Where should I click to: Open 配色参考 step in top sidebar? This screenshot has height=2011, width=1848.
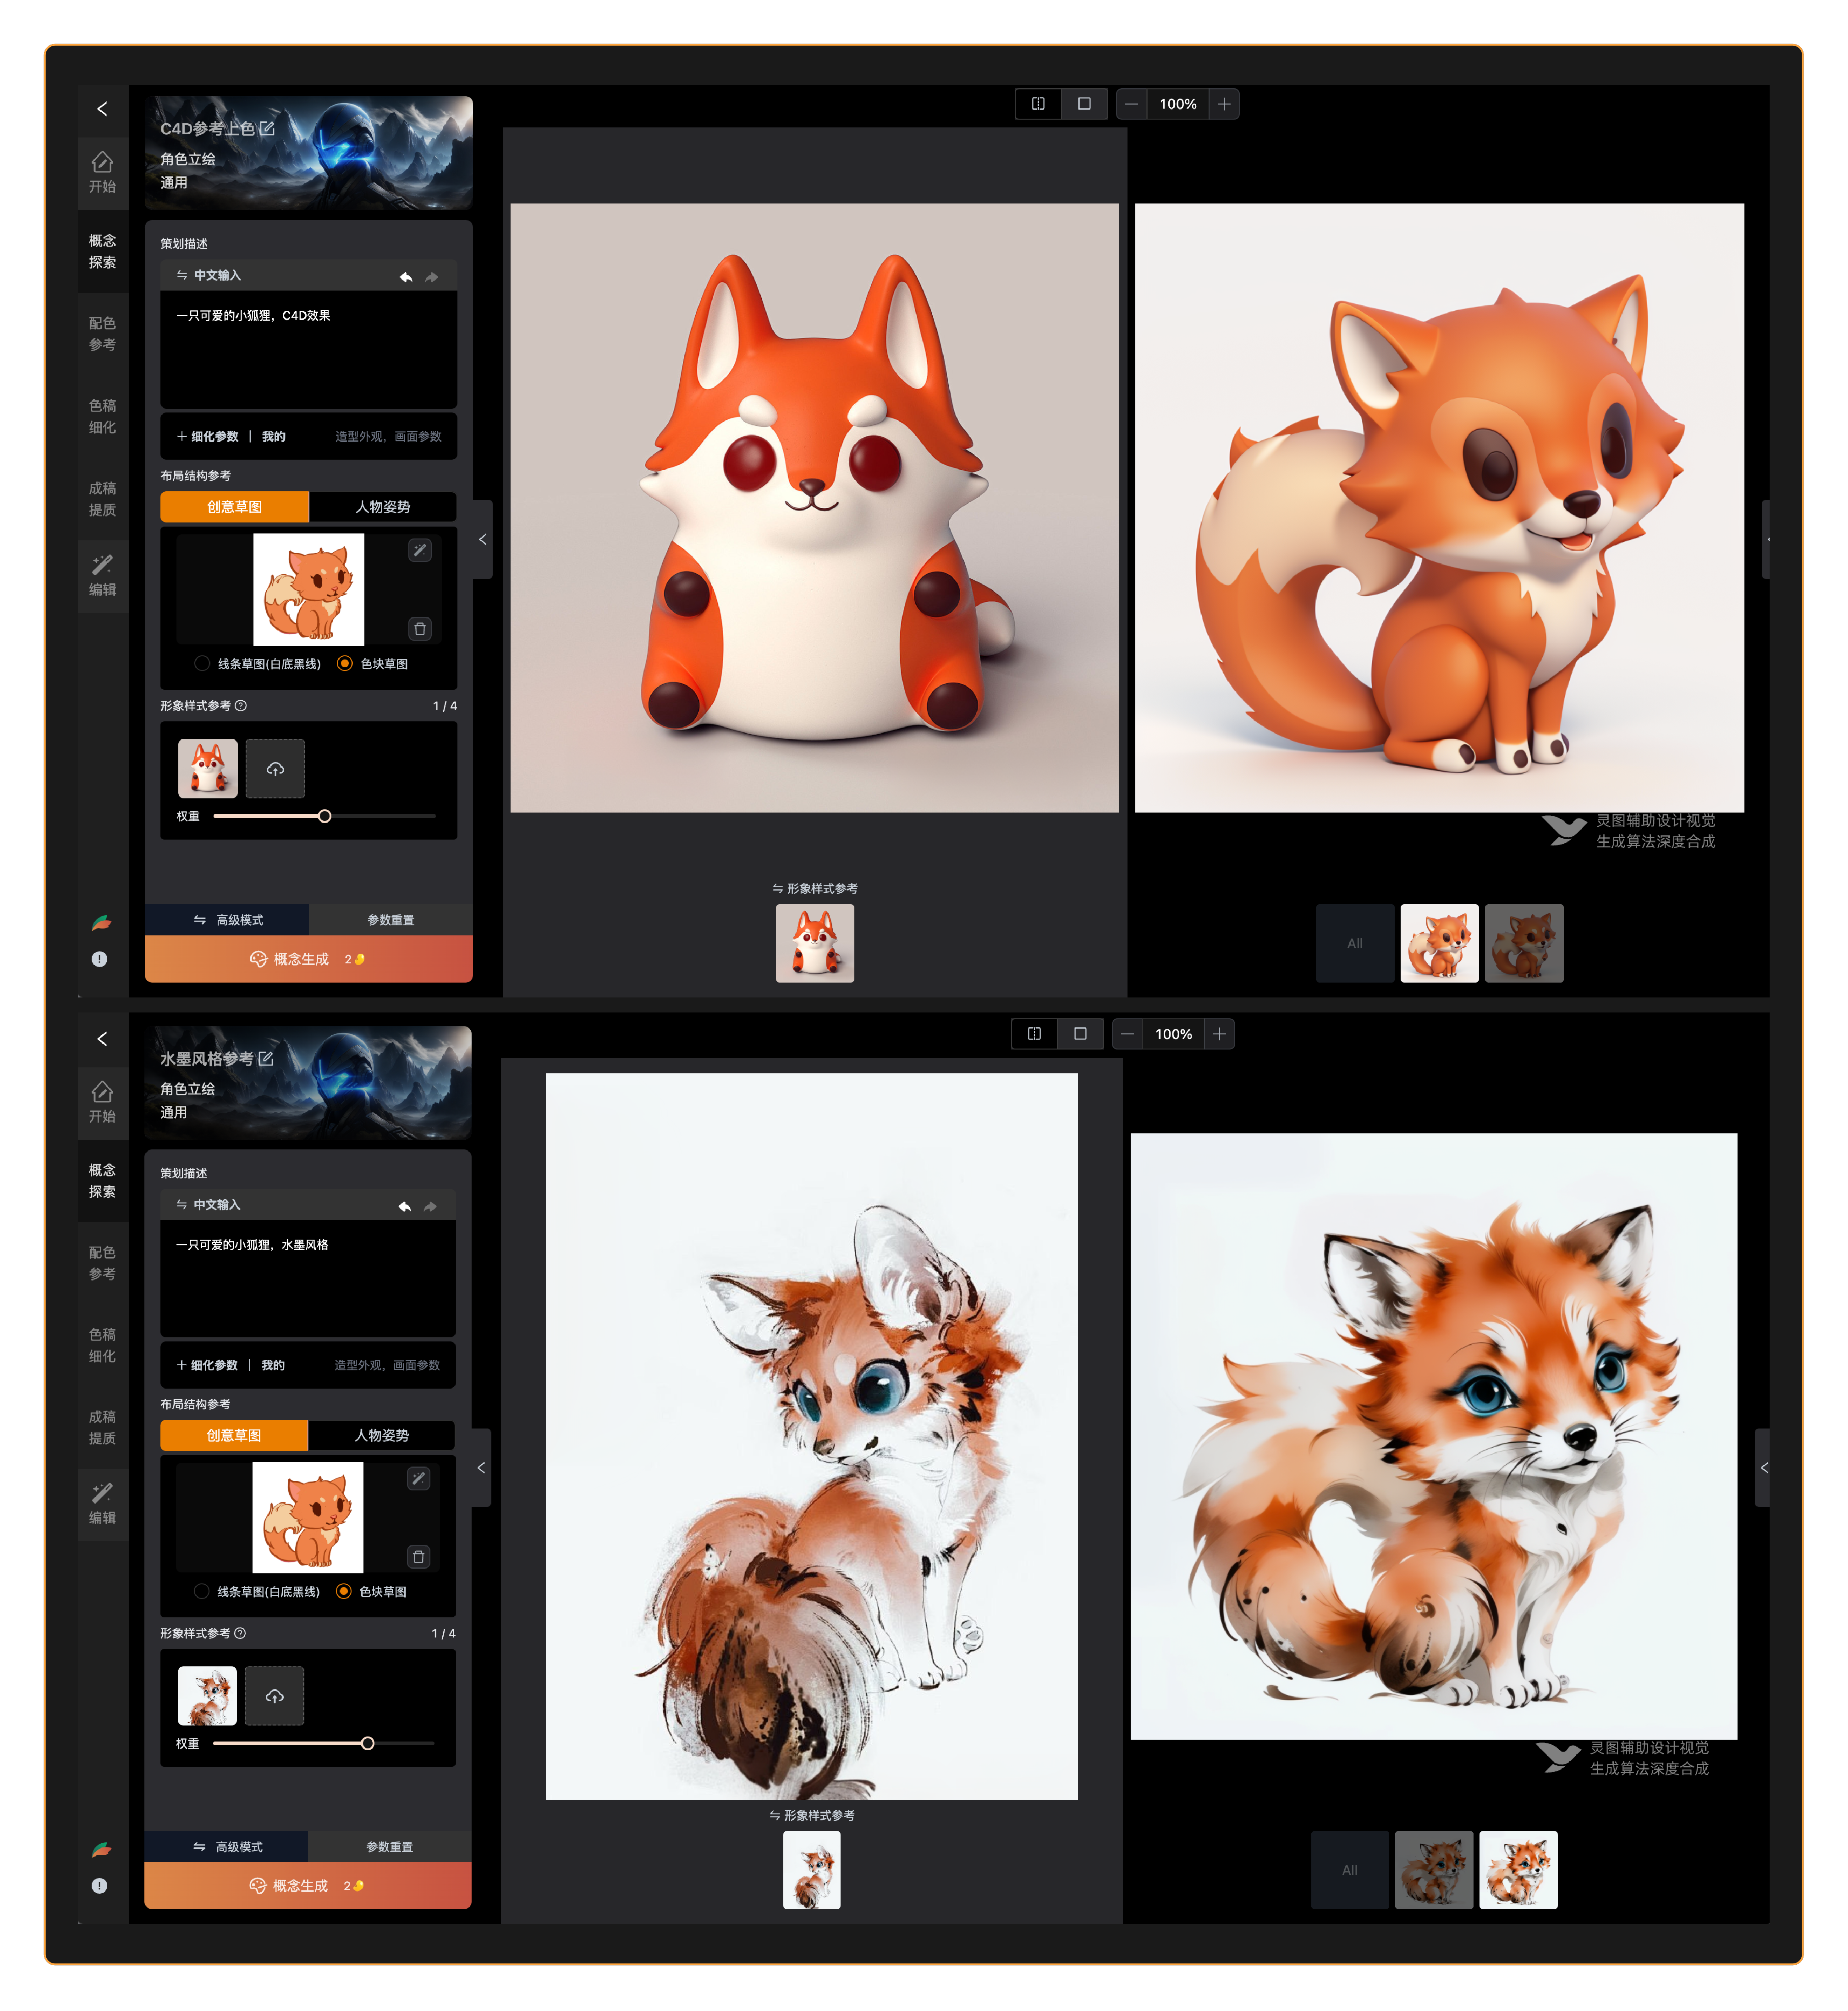tap(102, 334)
